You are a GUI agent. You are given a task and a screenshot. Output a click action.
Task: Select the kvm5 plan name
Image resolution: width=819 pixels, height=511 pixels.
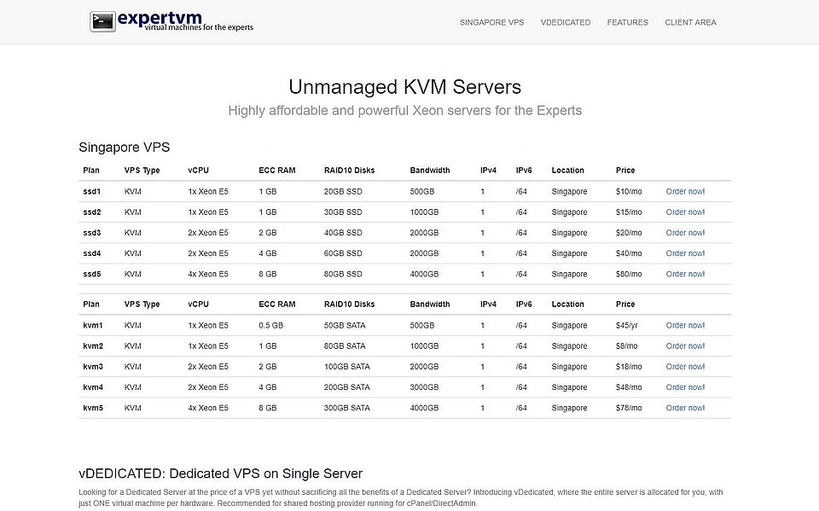tap(93, 408)
